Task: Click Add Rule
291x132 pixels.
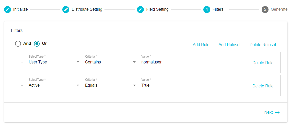Action: click(x=201, y=45)
